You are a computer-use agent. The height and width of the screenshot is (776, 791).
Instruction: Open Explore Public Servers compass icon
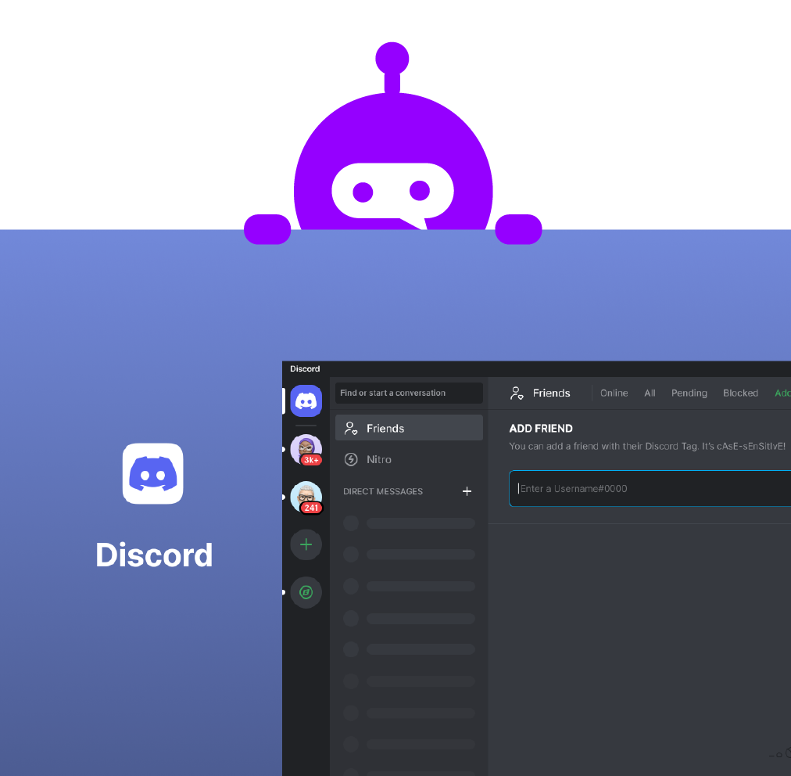tap(306, 592)
